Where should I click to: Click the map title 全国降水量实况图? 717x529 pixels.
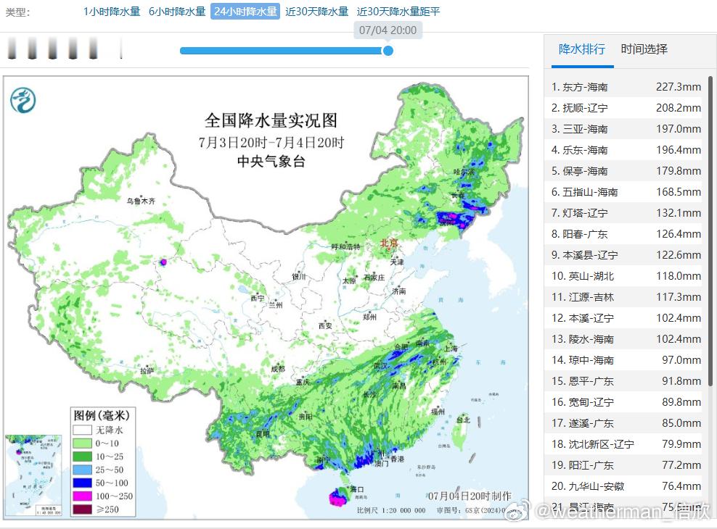coord(271,120)
